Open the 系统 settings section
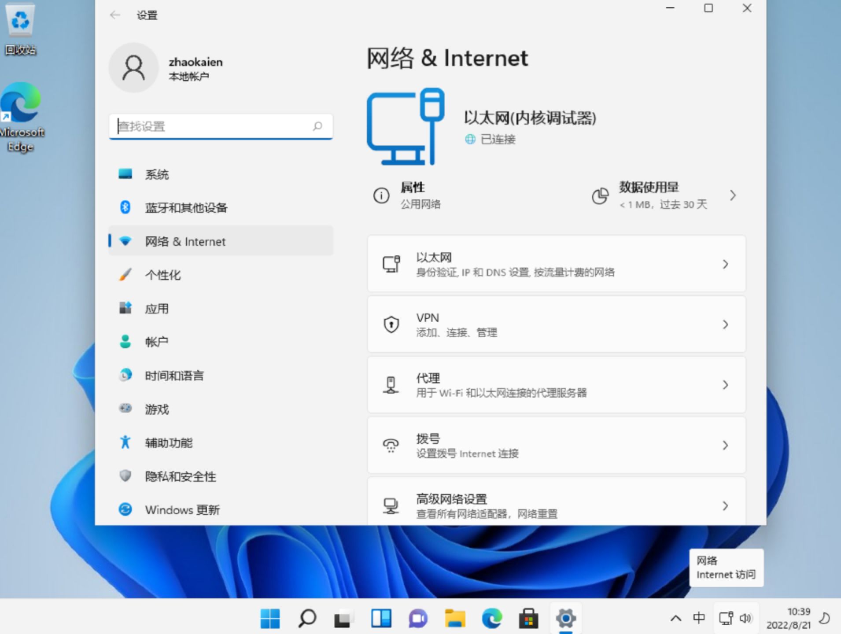Viewport: 841px width, 634px height. pos(157,174)
